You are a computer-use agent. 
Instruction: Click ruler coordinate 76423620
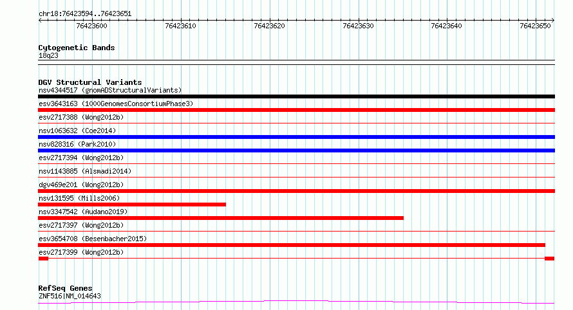coord(269,26)
